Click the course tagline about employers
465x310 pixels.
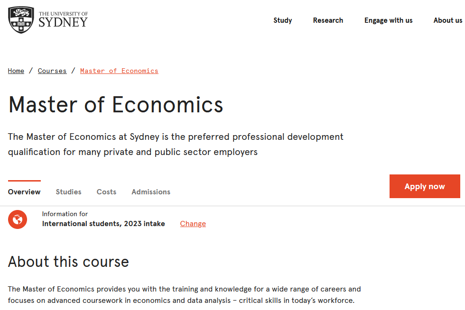click(x=176, y=145)
